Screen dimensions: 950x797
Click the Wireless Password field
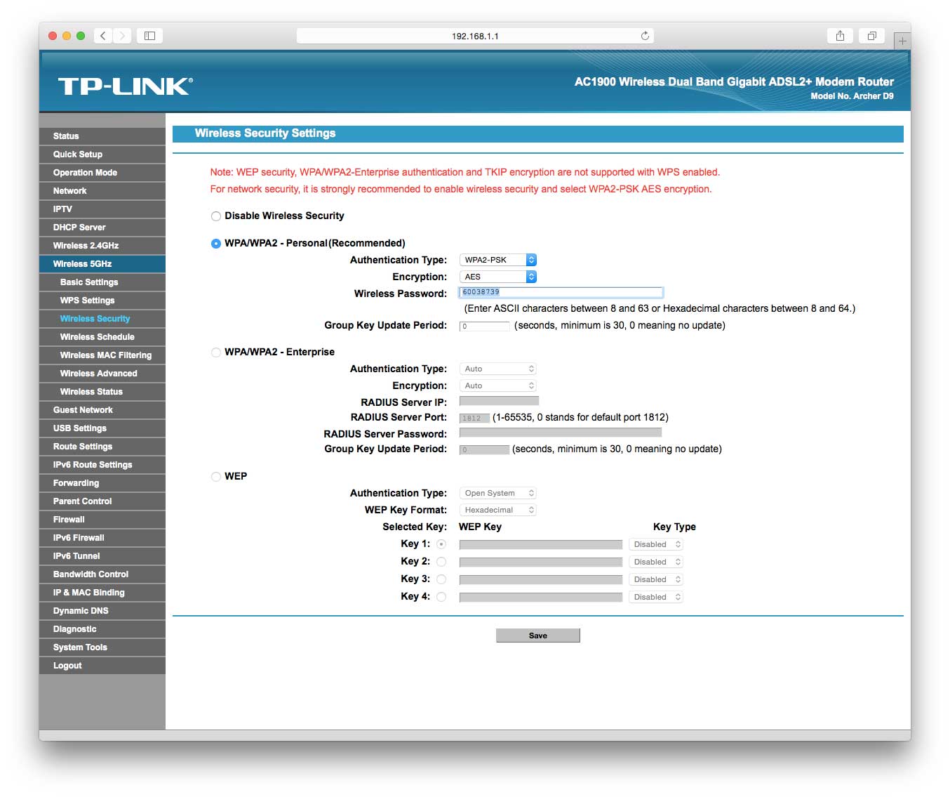tap(561, 292)
